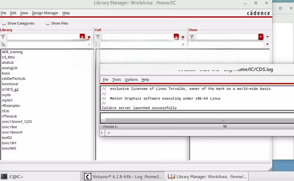Image resolution: width=294 pixels, height=181 pixels.
Task: Open the Edit menu in Library Manager
Action: (x=13, y=13)
